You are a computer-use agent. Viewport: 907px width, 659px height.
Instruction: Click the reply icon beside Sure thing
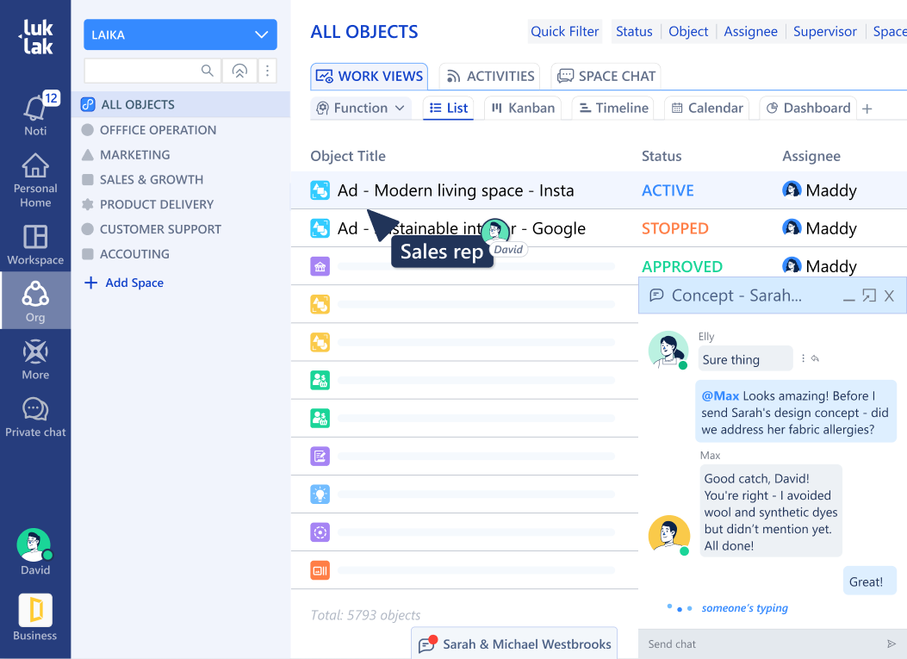(x=815, y=359)
